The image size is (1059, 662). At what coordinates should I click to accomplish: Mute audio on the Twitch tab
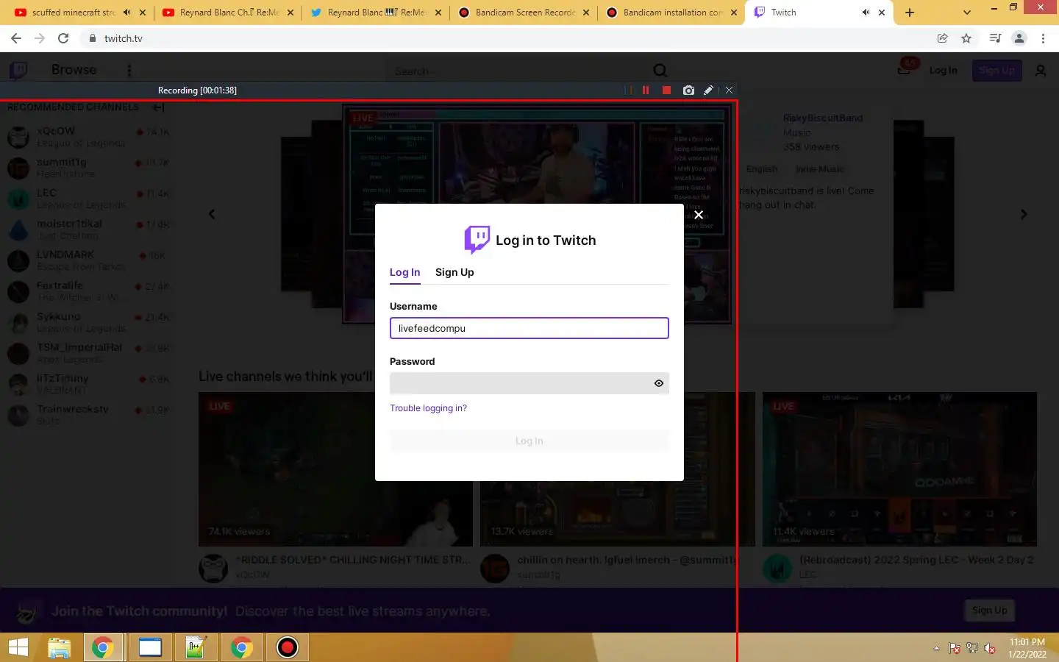tap(866, 13)
